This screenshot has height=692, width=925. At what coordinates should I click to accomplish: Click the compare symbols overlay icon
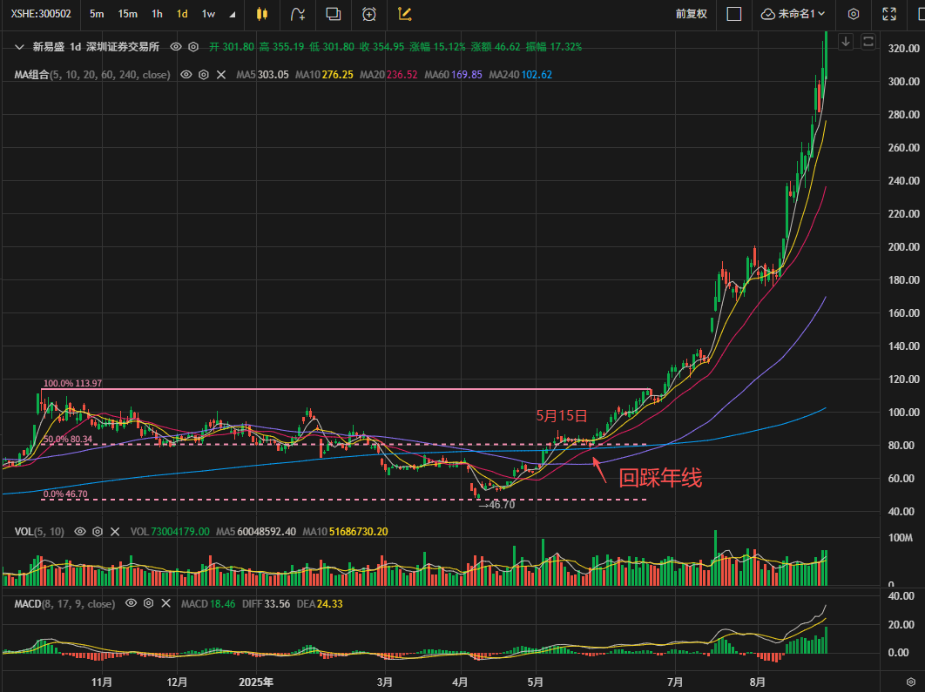[333, 14]
